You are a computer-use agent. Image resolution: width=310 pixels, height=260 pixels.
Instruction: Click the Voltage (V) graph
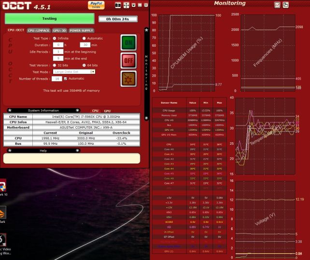tap(265, 219)
